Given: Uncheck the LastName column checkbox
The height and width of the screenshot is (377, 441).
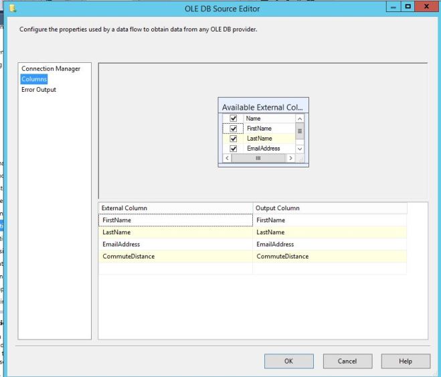Looking at the screenshot, I should click(x=234, y=139).
